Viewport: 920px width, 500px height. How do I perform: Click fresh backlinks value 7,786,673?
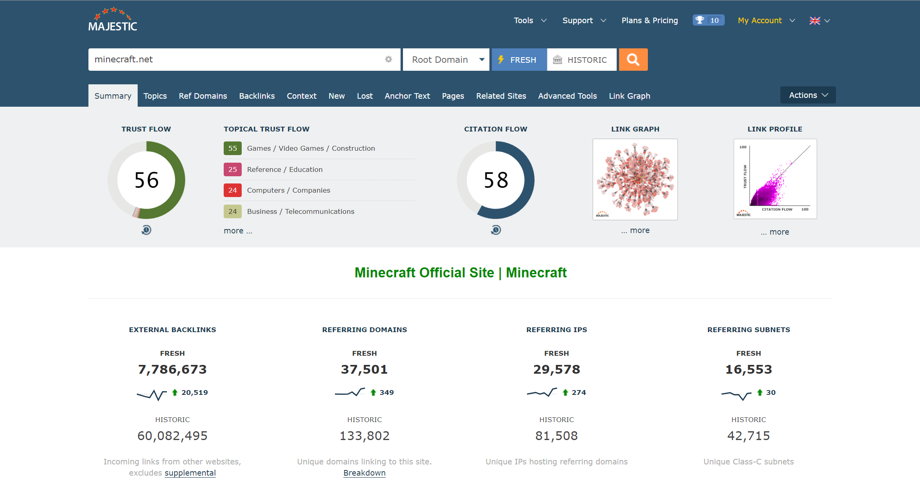[x=172, y=369]
